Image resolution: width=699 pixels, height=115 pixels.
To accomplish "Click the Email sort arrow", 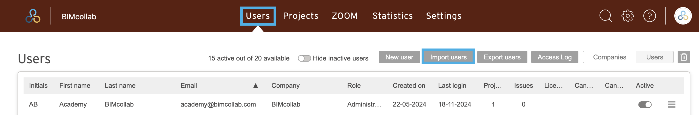I will click(x=255, y=86).
